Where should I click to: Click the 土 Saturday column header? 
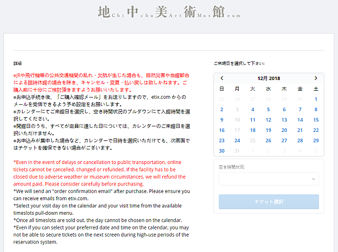click(316, 89)
